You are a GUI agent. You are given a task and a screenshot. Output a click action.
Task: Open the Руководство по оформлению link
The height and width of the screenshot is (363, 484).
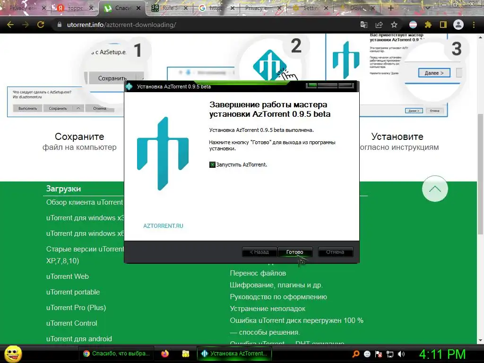point(278,297)
